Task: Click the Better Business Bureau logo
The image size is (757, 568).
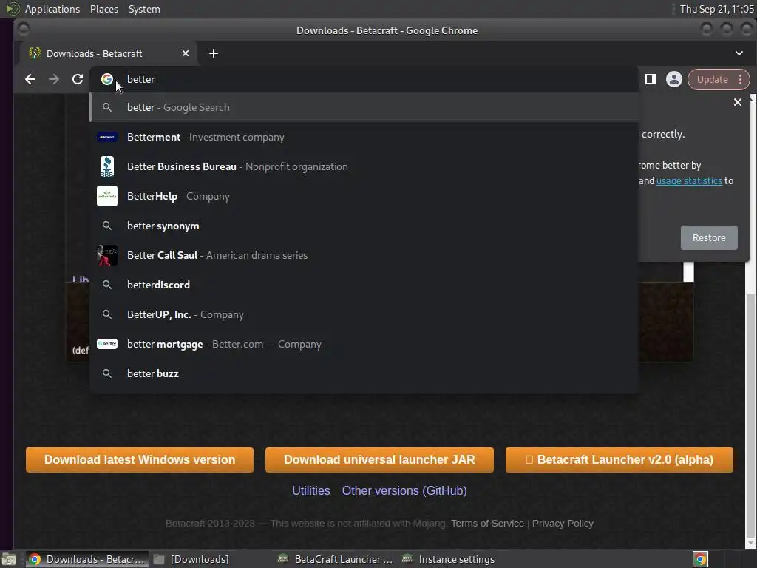Action: [x=107, y=166]
